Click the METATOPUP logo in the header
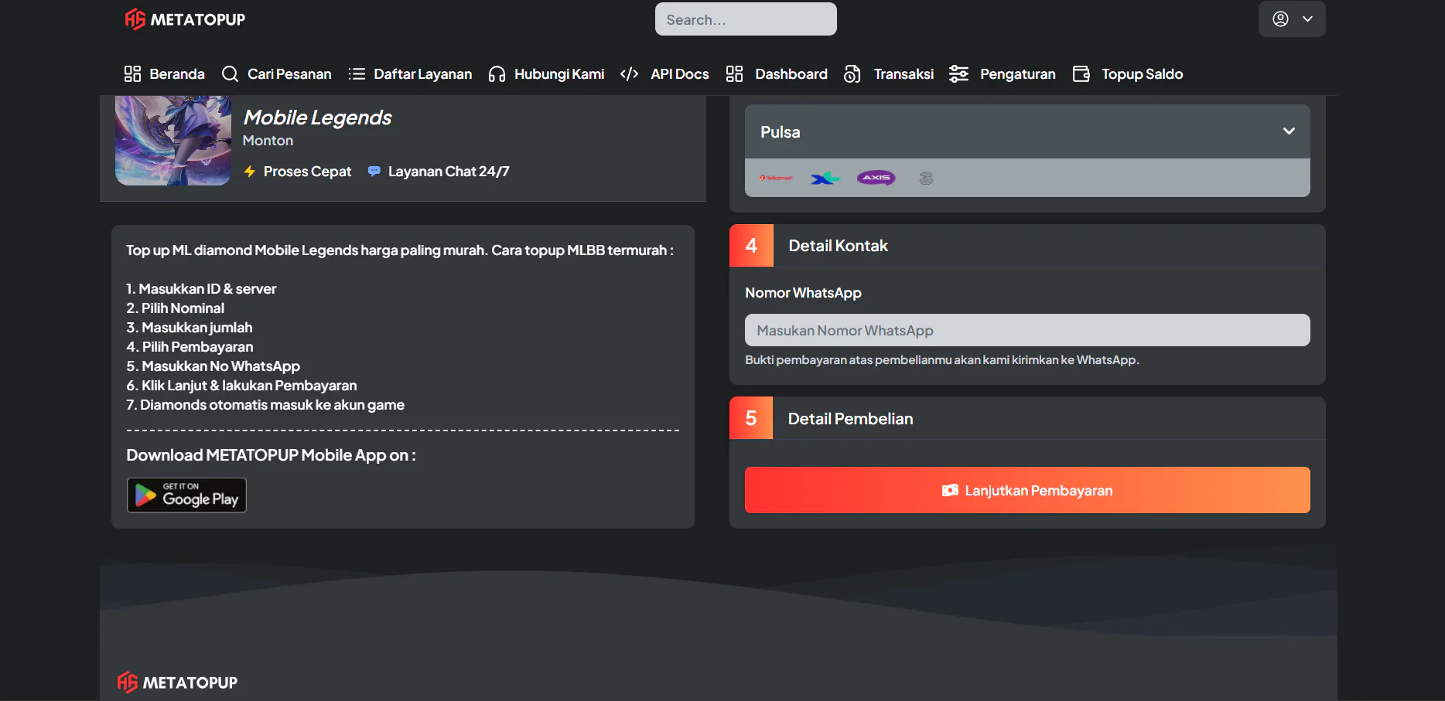Viewport: 1445px width, 701px height. (185, 19)
